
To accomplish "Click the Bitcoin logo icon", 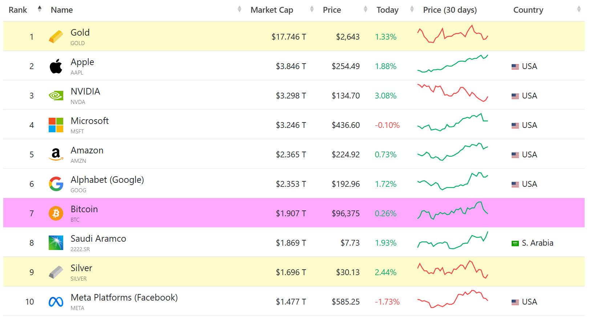I will point(56,213).
